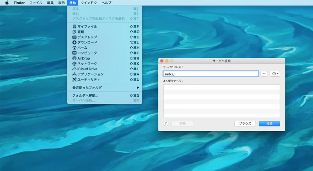
Task: Click the iCloud Drive cloud icon
Action: [74, 69]
